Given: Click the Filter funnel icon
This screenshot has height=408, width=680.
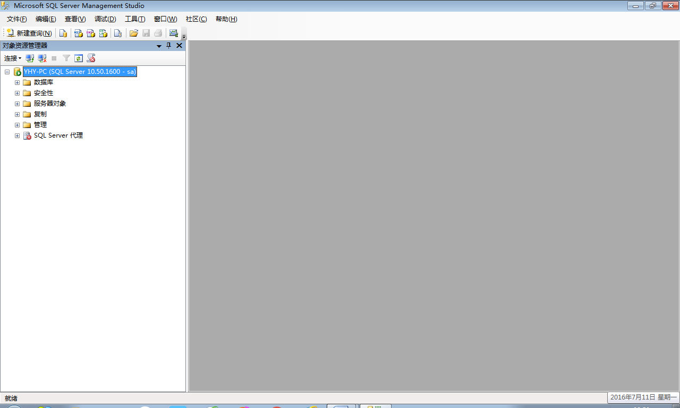Looking at the screenshot, I should 66,58.
